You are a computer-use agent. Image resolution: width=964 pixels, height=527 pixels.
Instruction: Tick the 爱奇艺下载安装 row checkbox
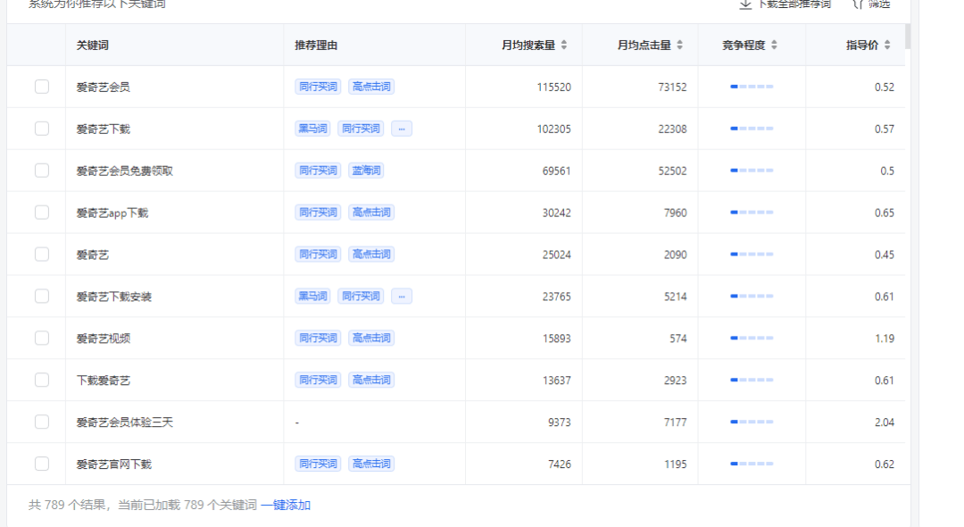(x=42, y=296)
